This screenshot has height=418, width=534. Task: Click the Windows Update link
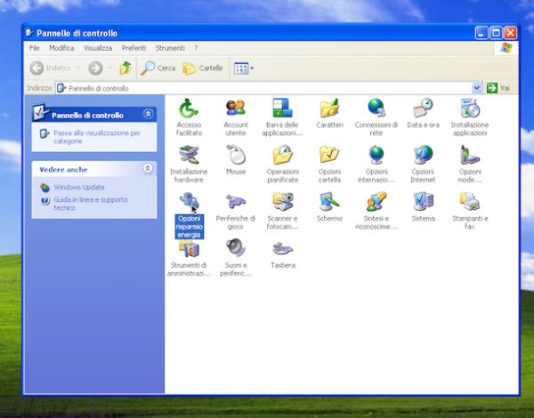click(78, 188)
